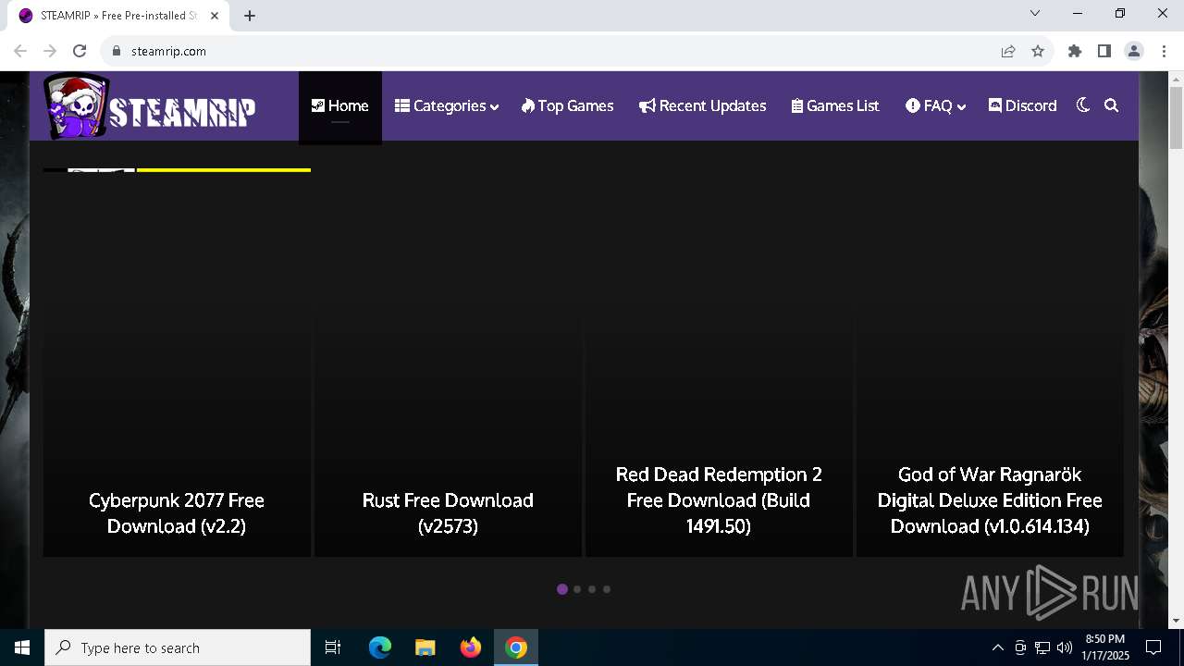This screenshot has height=666, width=1184.
Task: Open Chrome three-dot menu
Action: pos(1163,51)
